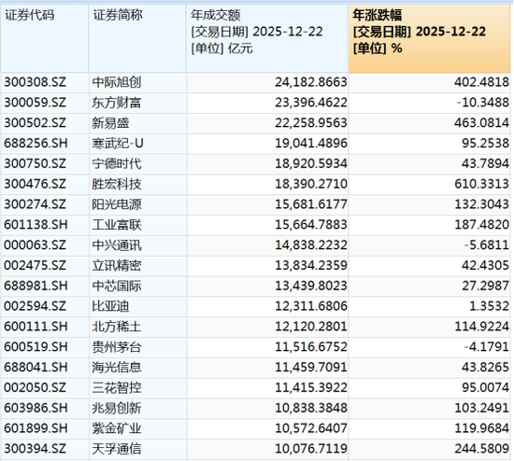Click the name 贵州茅台
The height and width of the screenshot is (461, 514).
point(117,347)
